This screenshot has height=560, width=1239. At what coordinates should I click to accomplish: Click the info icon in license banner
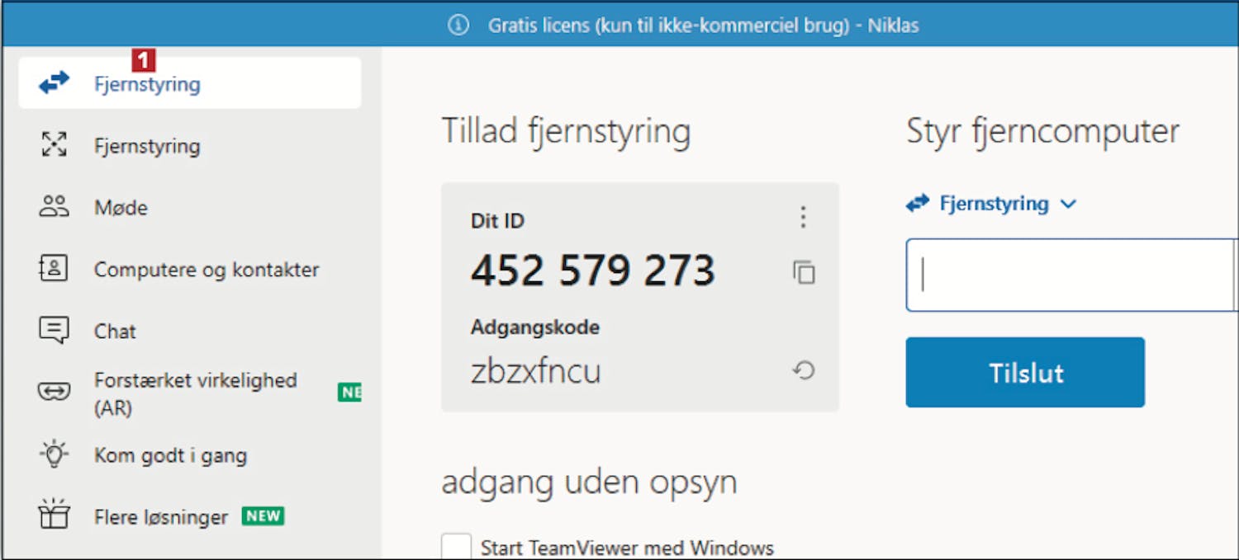tap(458, 26)
